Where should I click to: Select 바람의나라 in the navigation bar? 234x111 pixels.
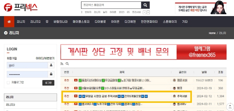click(61, 22)
